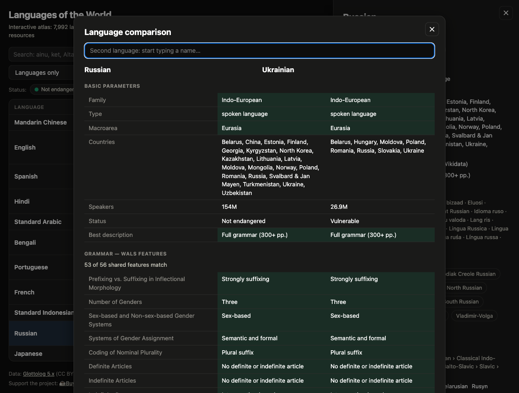The image size is (519, 393).
Task: Select Standard Arabic in language list
Action: 42,222
